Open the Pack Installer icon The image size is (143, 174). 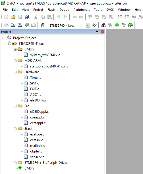click(131, 25)
